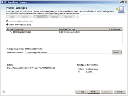Image resolution: width=128 pixels, height=96 pixels.
Task: Click the C:\IBM\IntegrationToolkit90 cell in the table
Action: 69,32
